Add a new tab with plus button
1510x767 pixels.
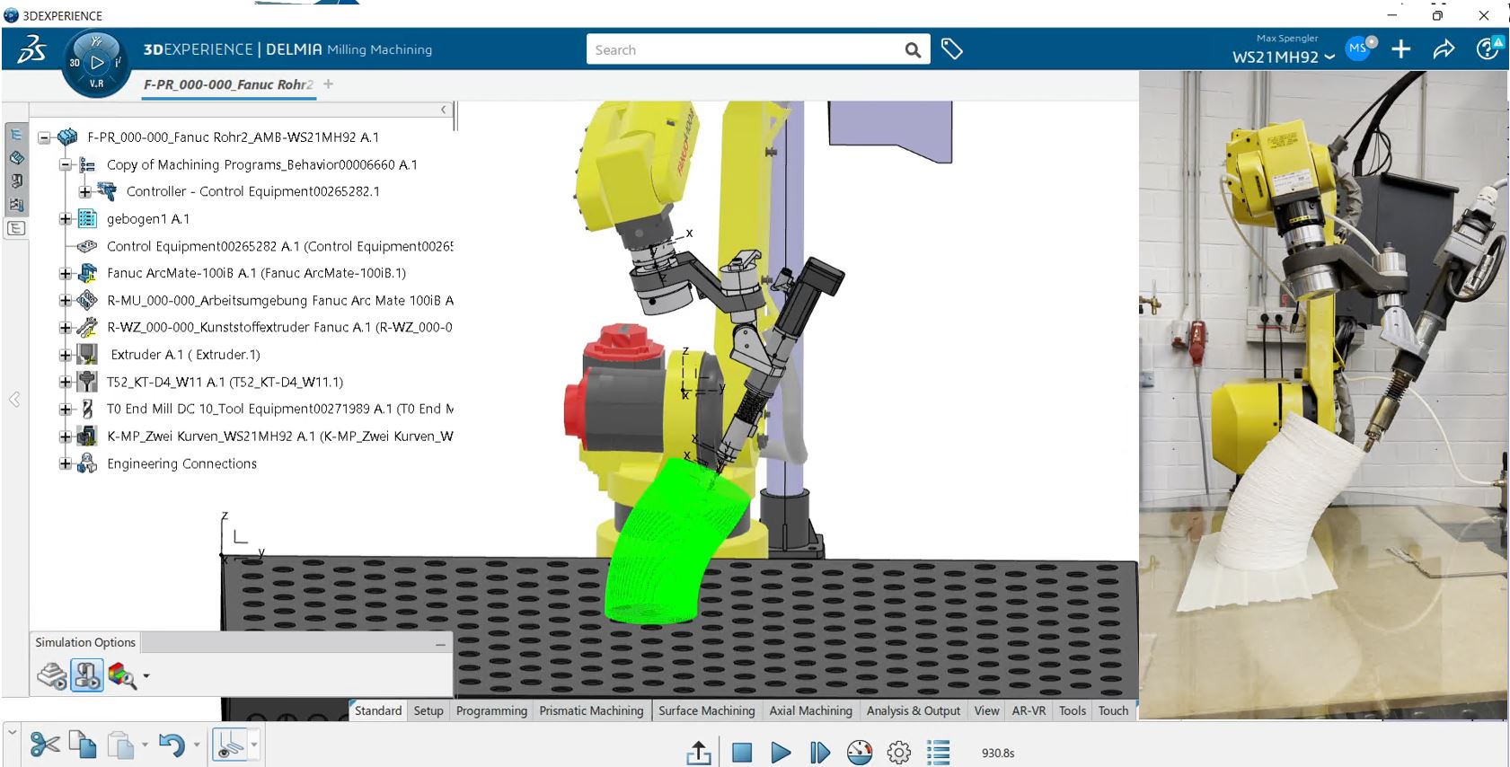pyautogui.click(x=328, y=84)
